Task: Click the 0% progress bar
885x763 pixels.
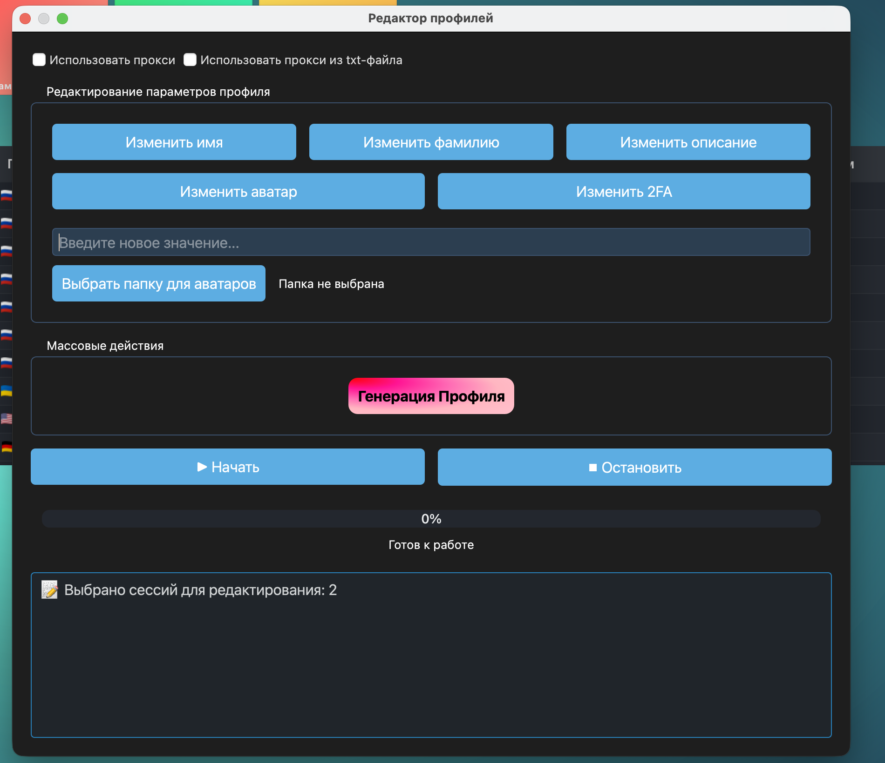Action: click(x=431, y=519)
